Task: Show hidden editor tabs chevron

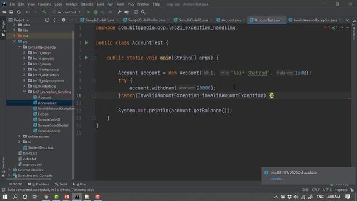Action: pyautogui.click(x=347, y=20)
